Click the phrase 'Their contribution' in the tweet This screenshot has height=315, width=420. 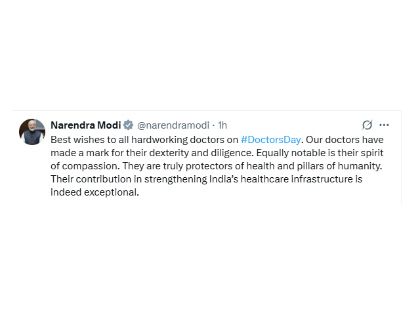[91, 179]
